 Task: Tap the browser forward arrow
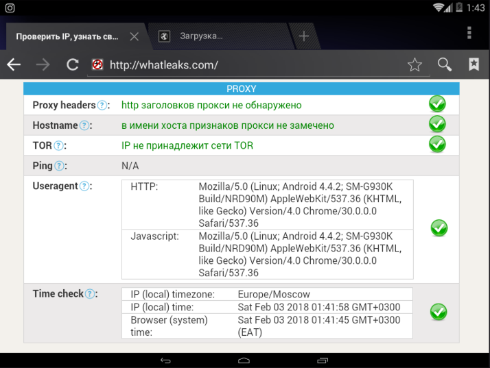(43, 64)
